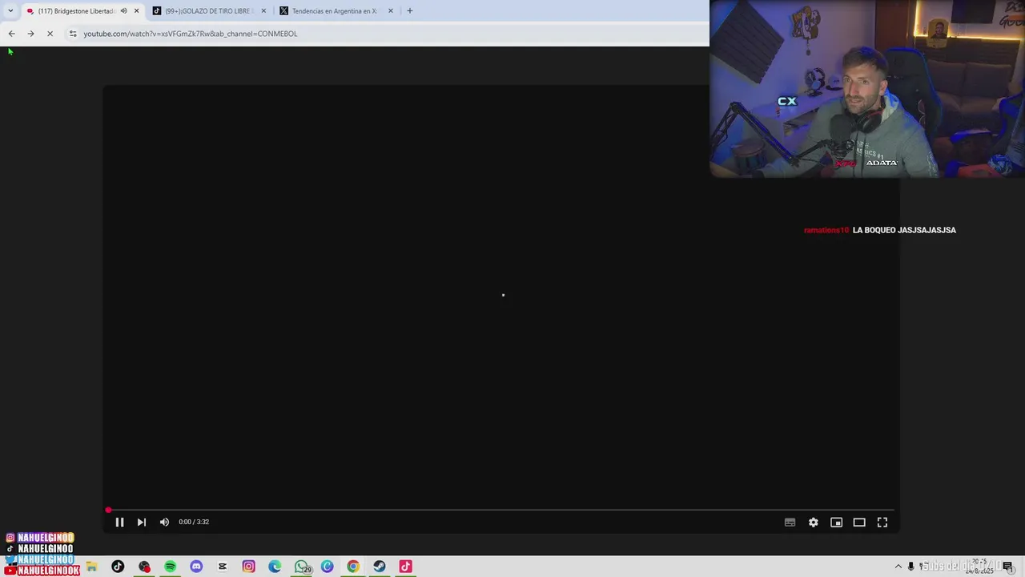Open File Explorer from the taskbar
1025x577 pixels.
pyautogui.click(x=91, y=567)
